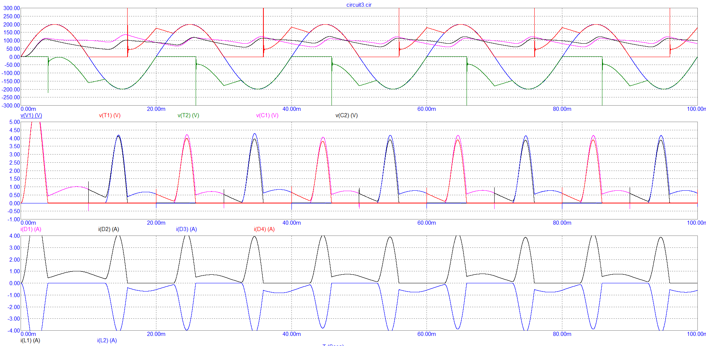Viewport: 706px width, 346px height.
Task: Click the 200.00 voltage axis value
Action: pos(12,25)
